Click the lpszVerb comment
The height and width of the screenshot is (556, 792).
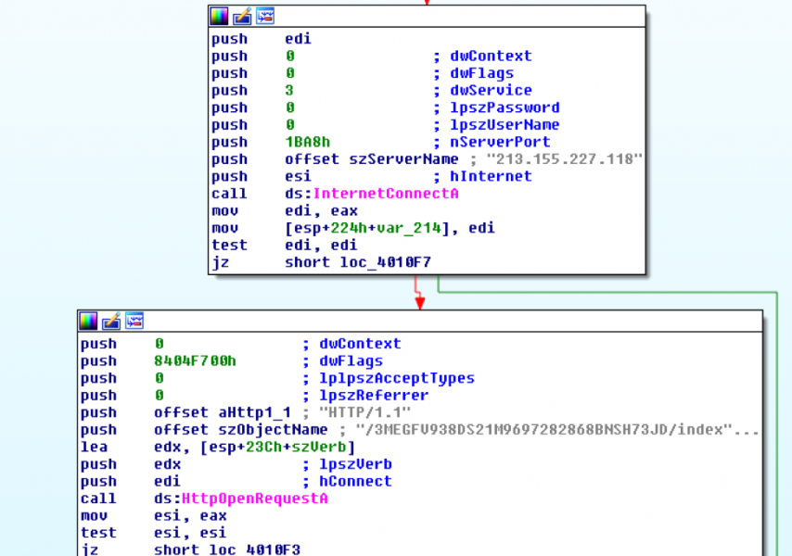(x=355, y=464)
